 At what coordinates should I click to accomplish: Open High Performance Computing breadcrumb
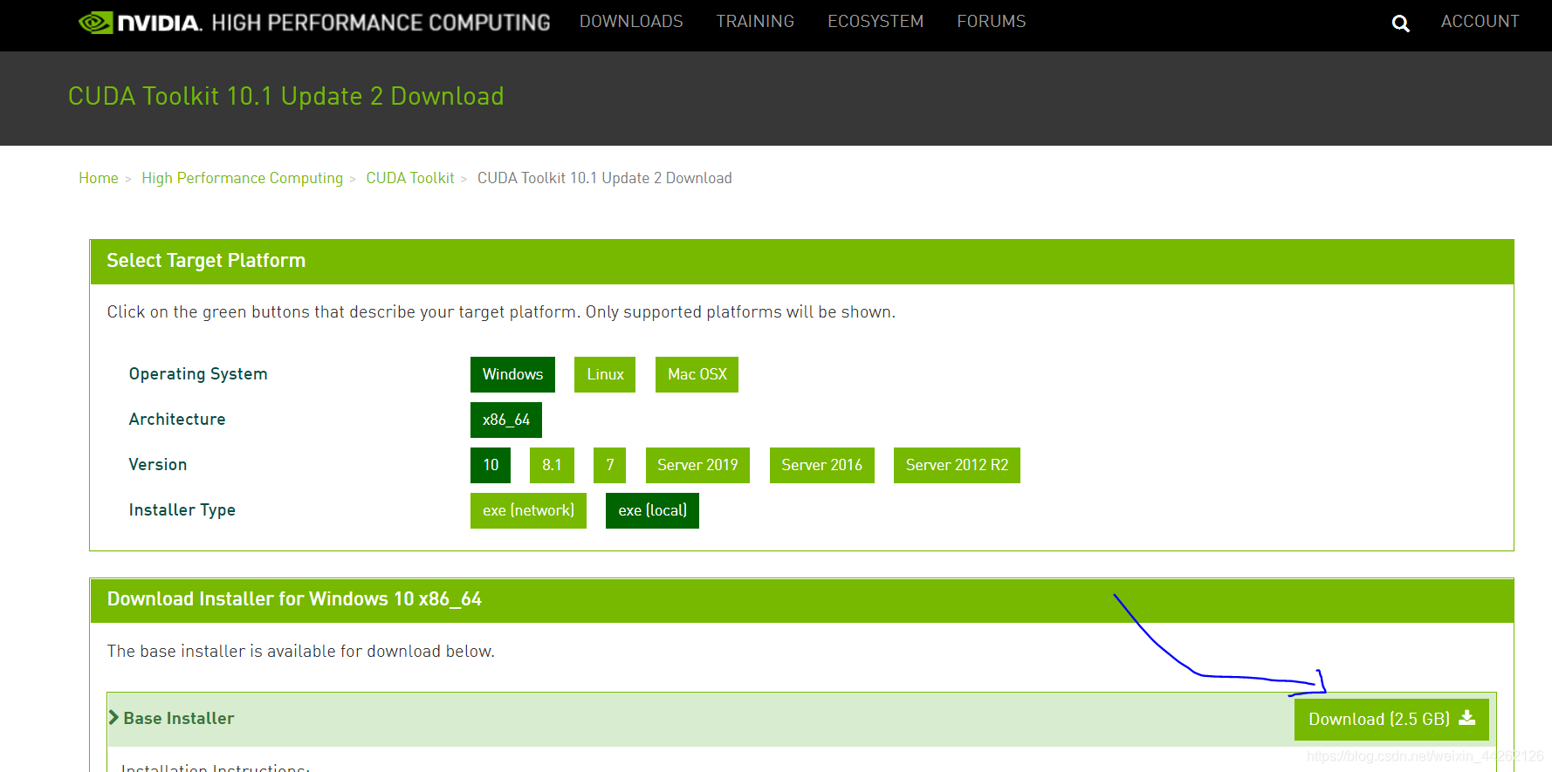(243, 178)
